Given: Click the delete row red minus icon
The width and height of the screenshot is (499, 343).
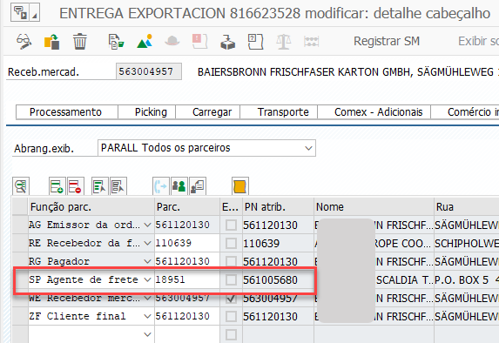Looking at the screenshot, I should click(76, 186).
